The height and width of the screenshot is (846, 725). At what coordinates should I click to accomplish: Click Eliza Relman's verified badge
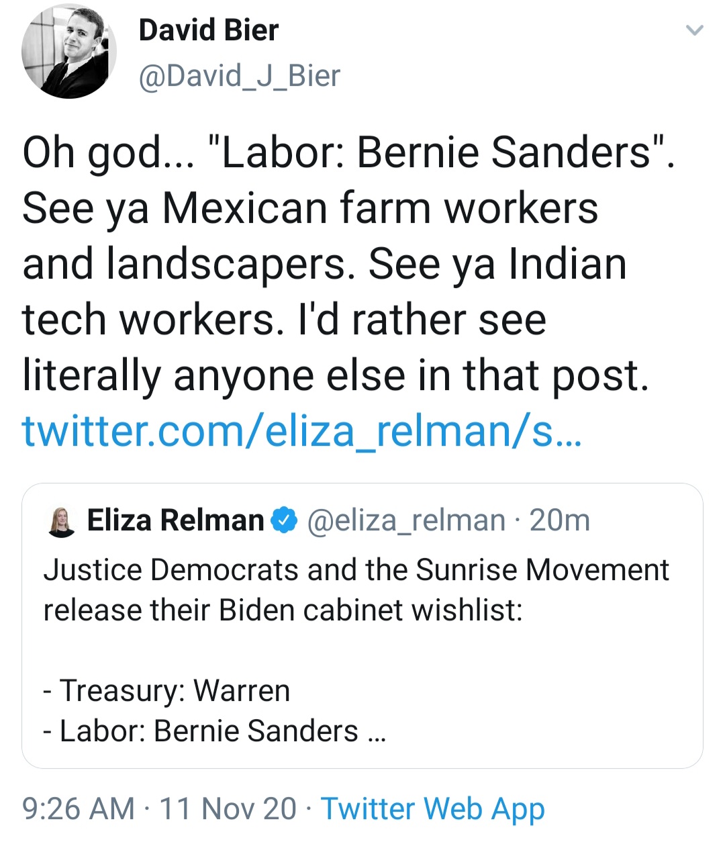point(284,520)
